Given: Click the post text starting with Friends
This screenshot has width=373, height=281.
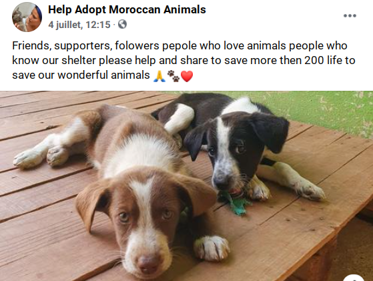Looking at the screenshot, I should click(x=183, y=60).
